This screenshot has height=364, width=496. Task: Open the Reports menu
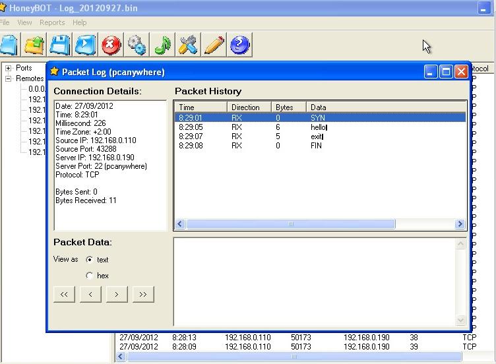click(52, 22)
